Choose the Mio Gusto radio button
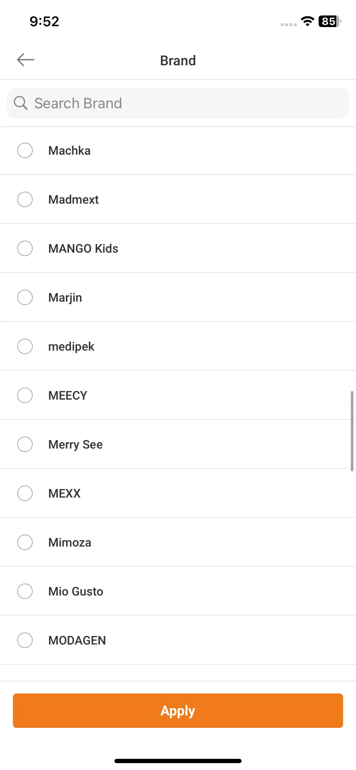This screenshot has height=770, width=356. [x=25, y=591]
